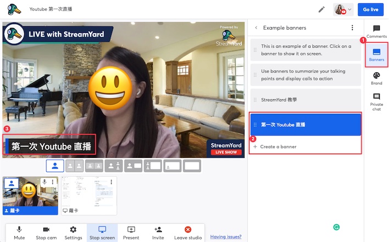The image size is (389, 242).
Task: Click the Go live button
Action: (x=371, y=10)
